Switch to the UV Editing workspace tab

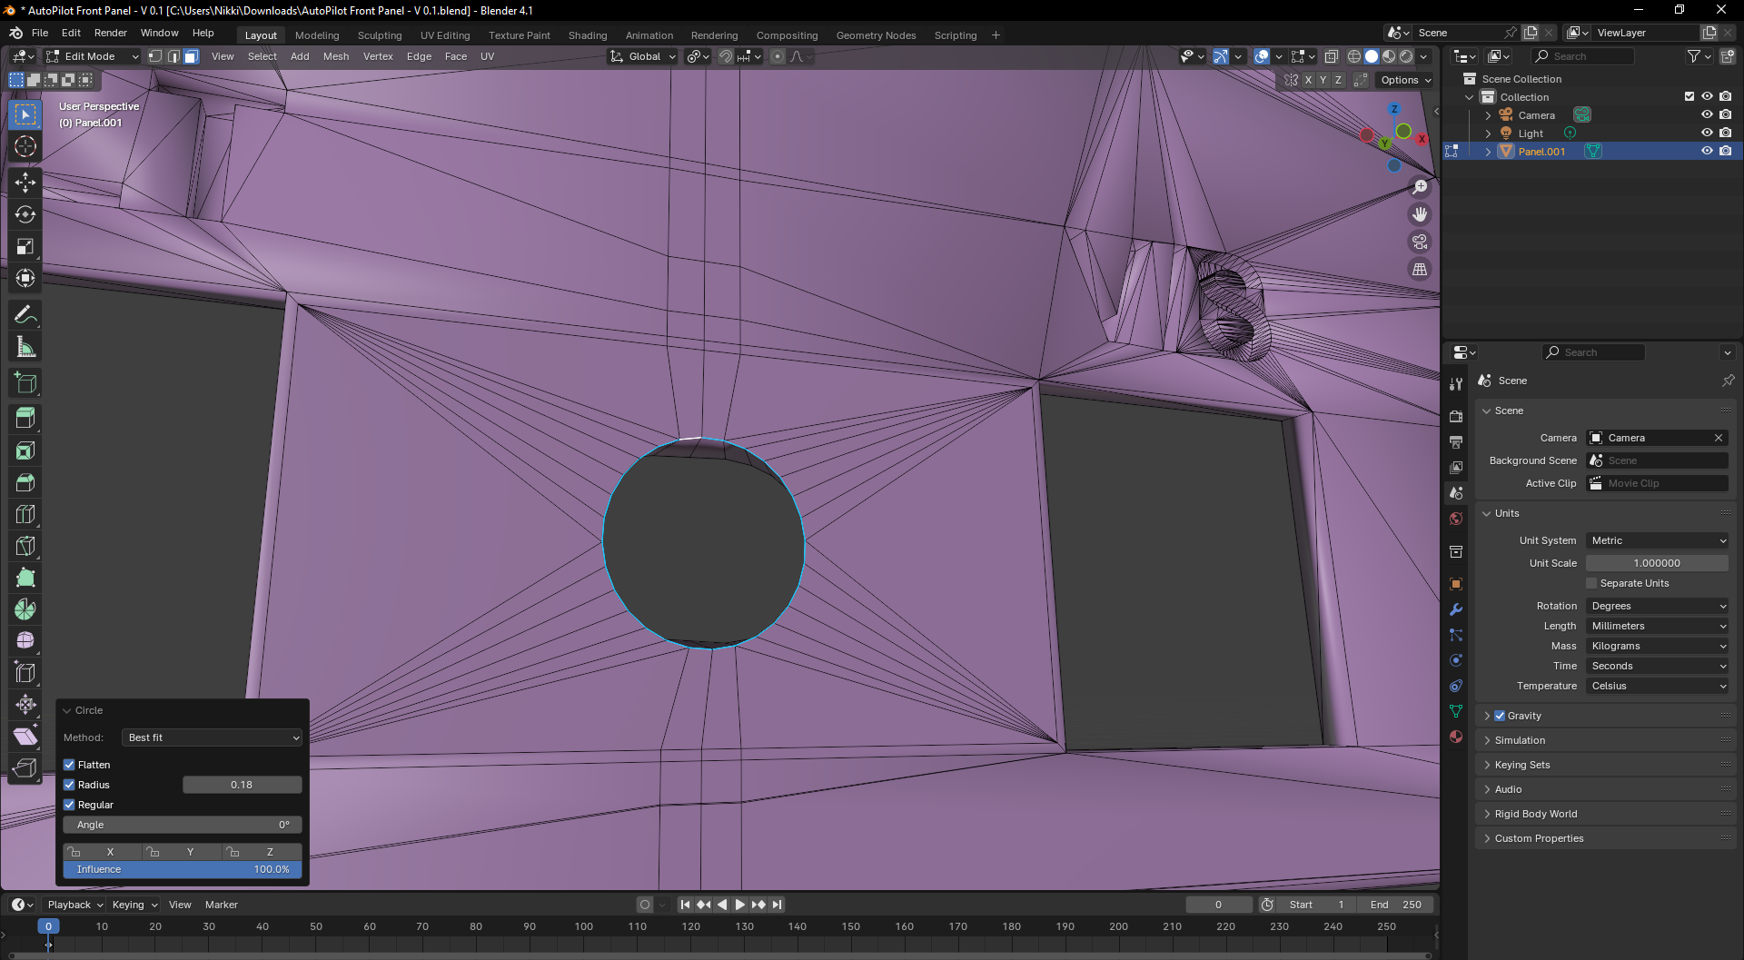click(445, 35)
